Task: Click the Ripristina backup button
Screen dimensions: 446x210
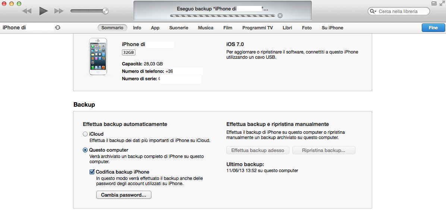Action: pos(323,151)
